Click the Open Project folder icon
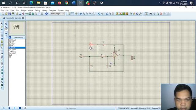Viewport: 196px width, 110px height. point(6,14)
